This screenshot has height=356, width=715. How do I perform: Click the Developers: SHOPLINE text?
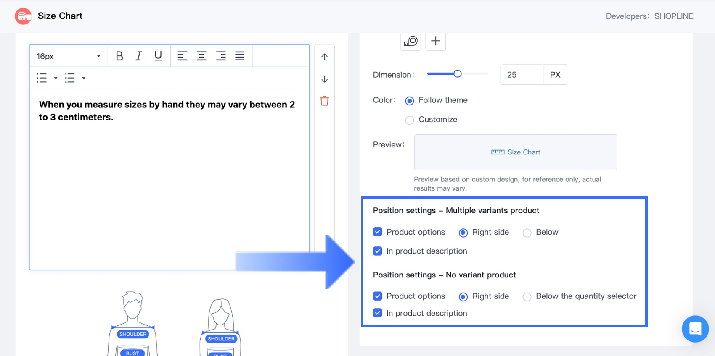(649, 16)
